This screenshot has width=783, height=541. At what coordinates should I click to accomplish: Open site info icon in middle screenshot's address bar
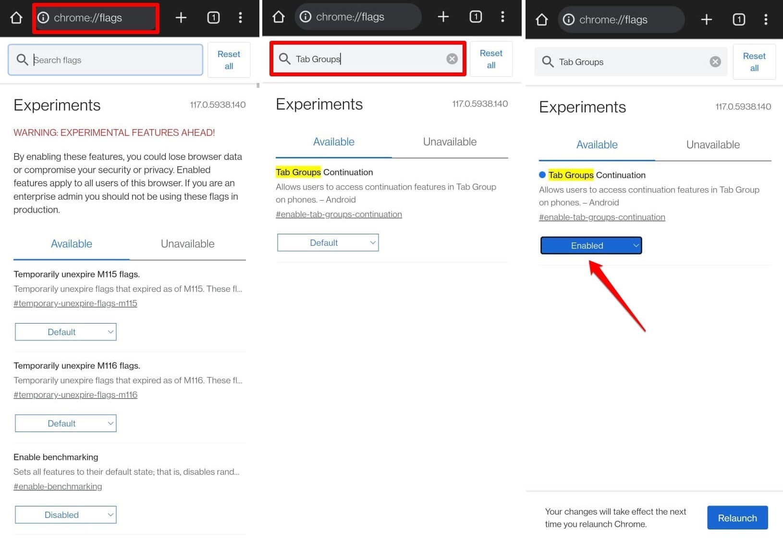[306, 17]
